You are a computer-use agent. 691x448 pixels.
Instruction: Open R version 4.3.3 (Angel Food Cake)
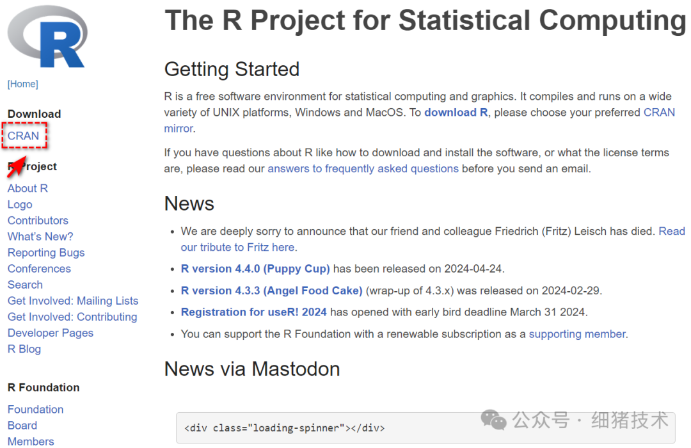click(x=271, y=291)
